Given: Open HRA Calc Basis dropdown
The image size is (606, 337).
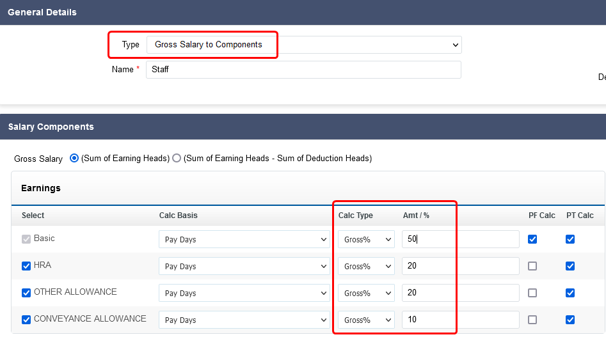Looking at the screenshot, I should point(244,266).
